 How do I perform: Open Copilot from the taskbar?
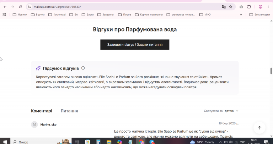(x=119, y=142)
